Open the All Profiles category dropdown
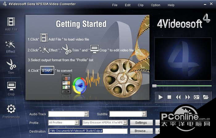216x138 pixels. click(77, 123)
